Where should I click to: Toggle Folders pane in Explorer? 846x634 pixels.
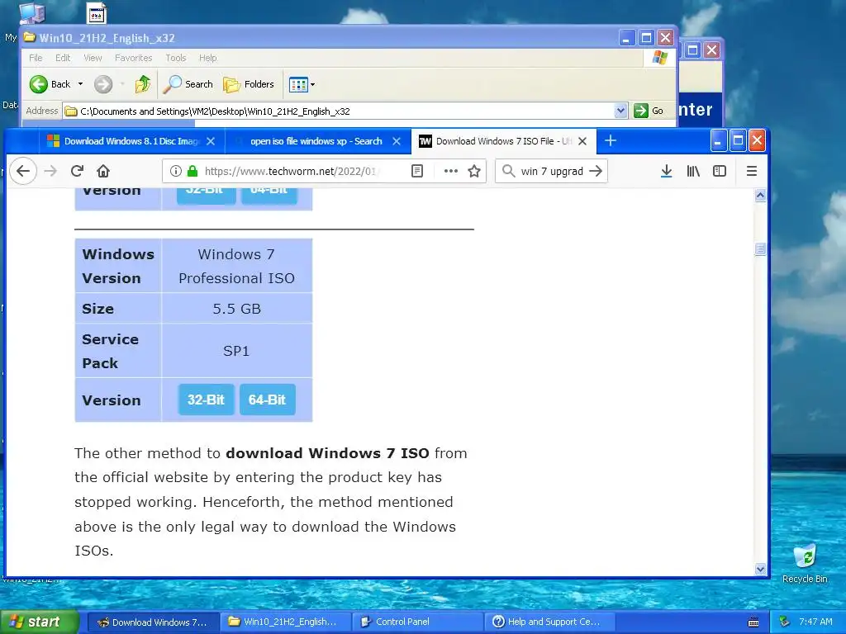click(249, 84)
